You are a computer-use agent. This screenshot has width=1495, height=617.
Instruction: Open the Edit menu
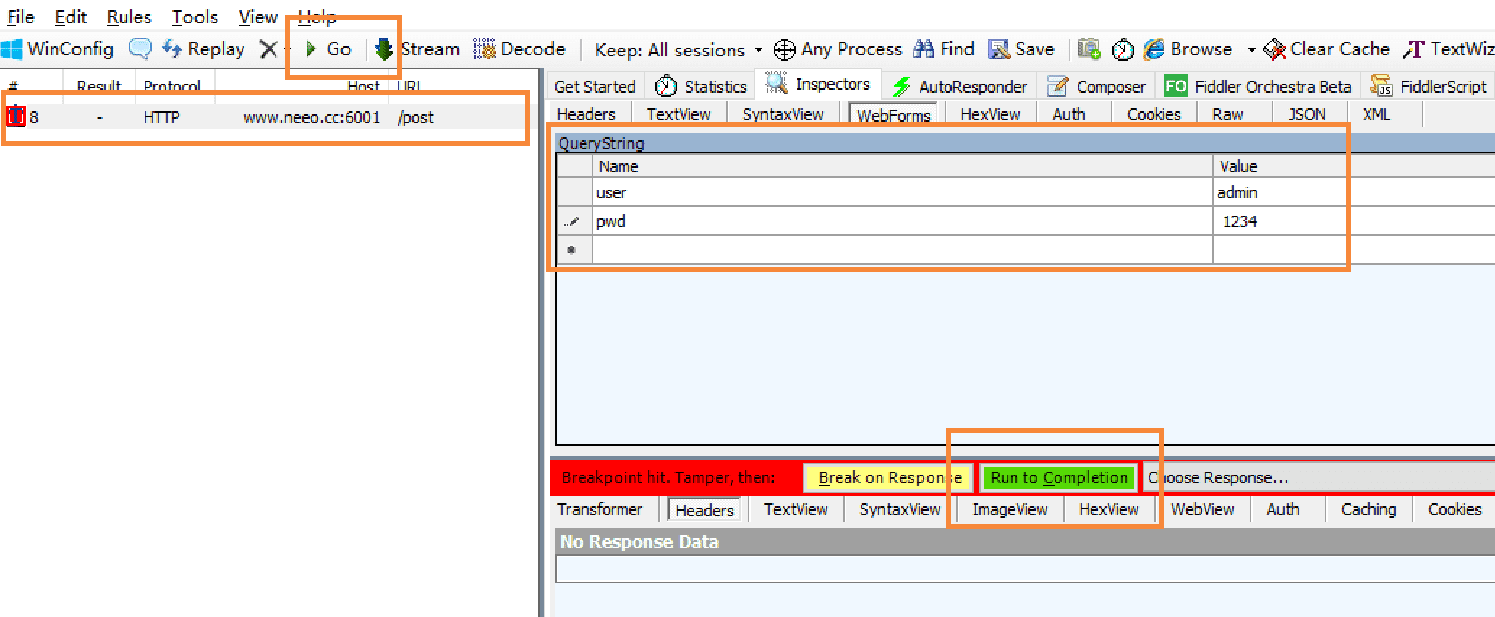pyautogui.click(x=71, y=17)
